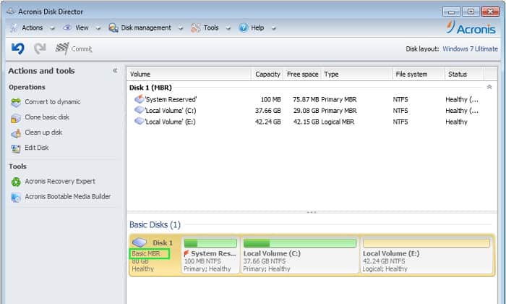This screenshot has height=304, width=506.
Task: Click the Edit Disk icon
Action: pyautogui.click(x=16, y=148)
